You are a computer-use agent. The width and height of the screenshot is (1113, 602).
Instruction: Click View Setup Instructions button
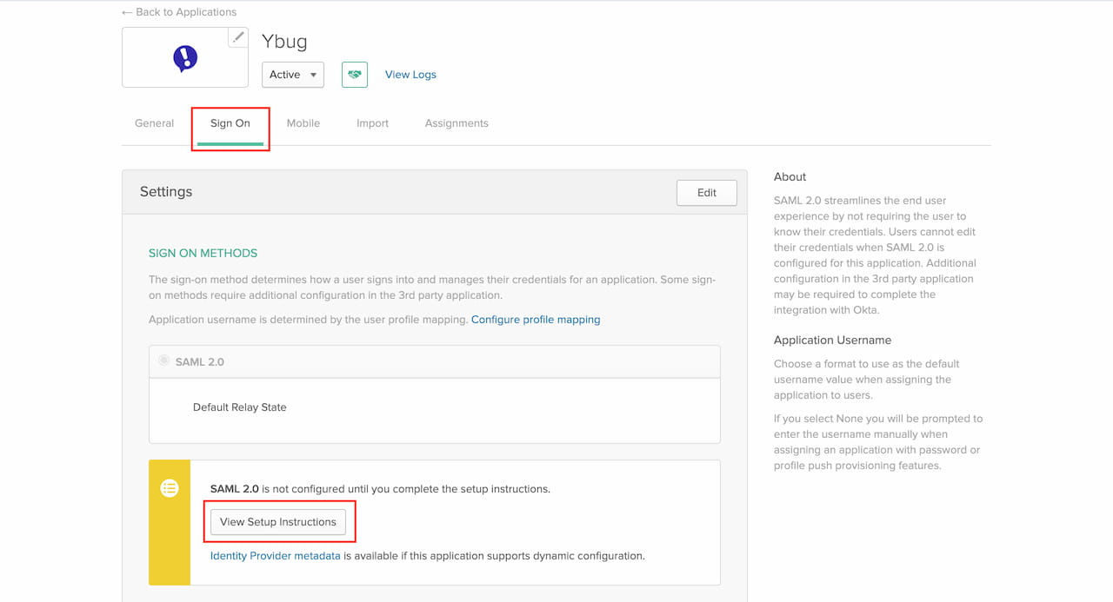point(278,522)
